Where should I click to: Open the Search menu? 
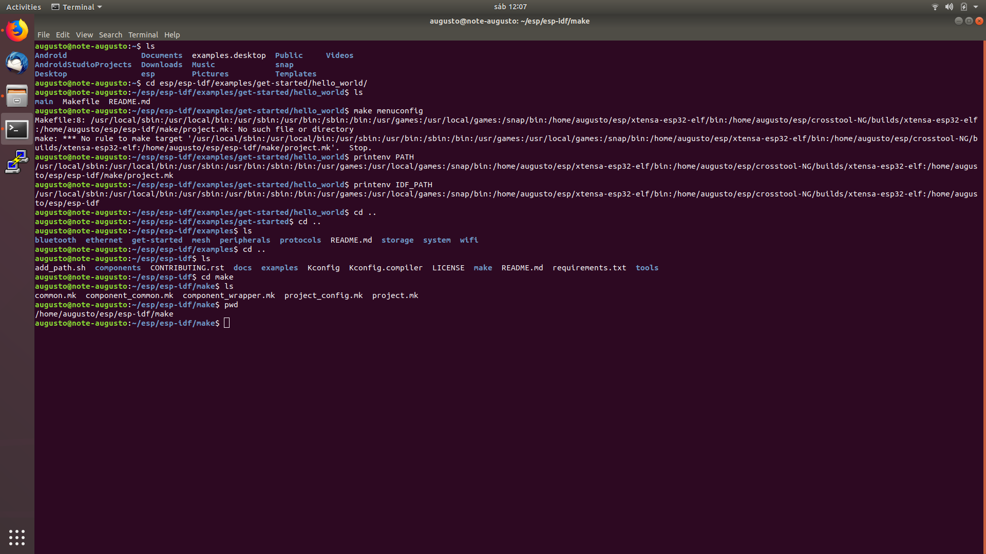pos(110,34)
